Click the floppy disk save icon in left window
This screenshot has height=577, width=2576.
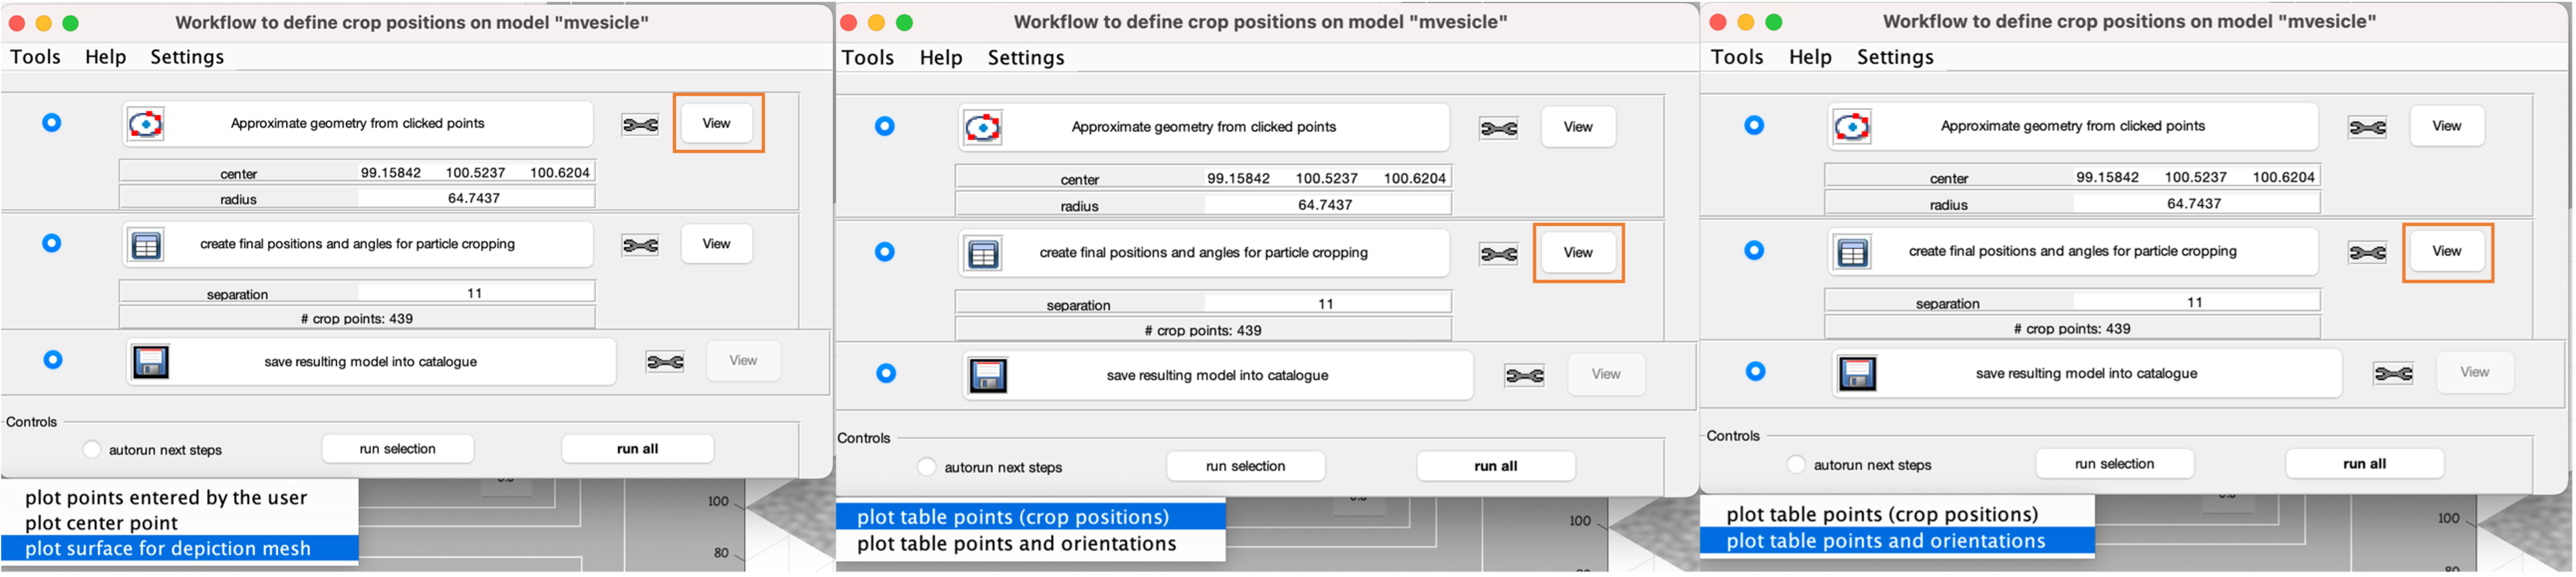(x=150, y=363)
